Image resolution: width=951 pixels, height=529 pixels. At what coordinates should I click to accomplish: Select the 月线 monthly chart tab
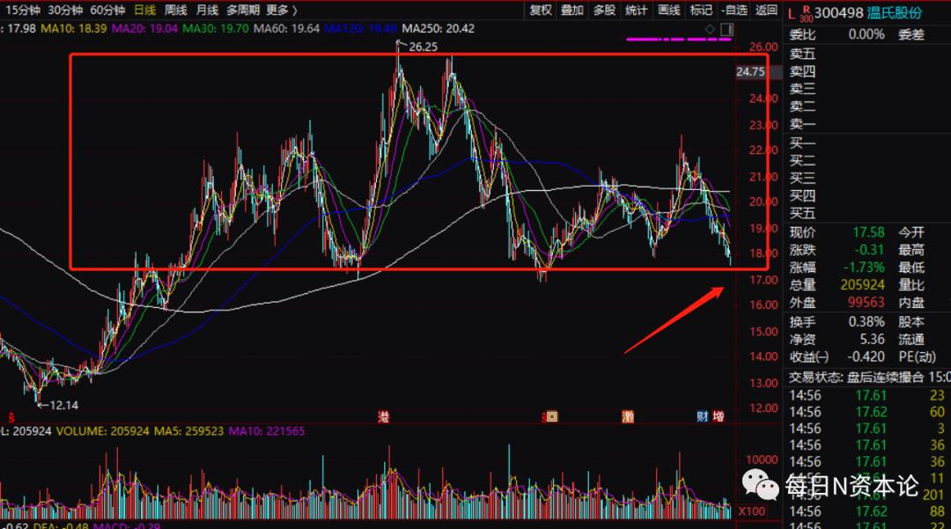point(207,11)
